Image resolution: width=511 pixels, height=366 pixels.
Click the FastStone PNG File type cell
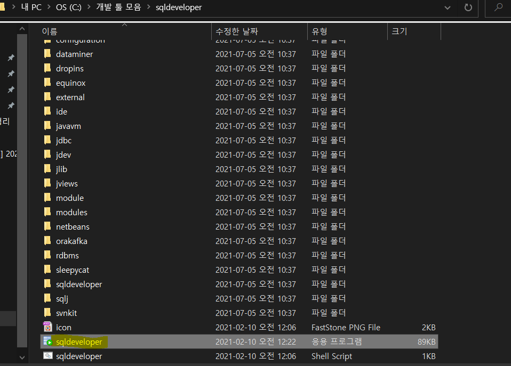click(346, 327)
